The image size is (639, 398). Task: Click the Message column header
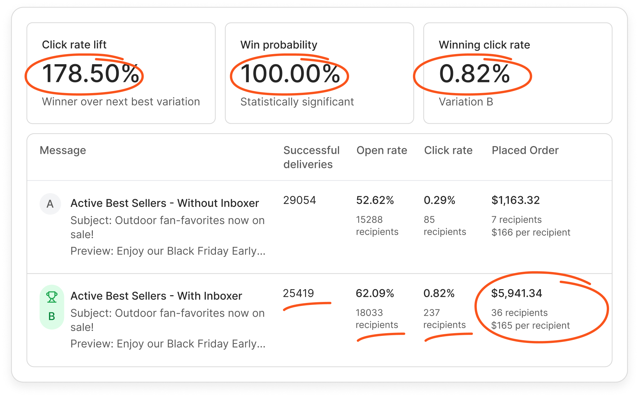click(63, 150)
